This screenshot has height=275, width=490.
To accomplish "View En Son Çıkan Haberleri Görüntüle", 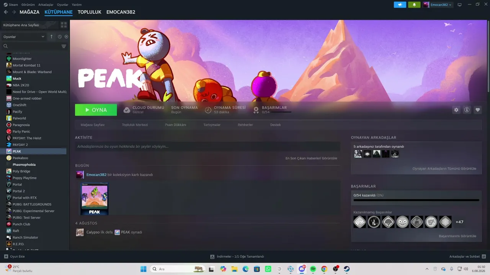I will (x=311, y=158).
